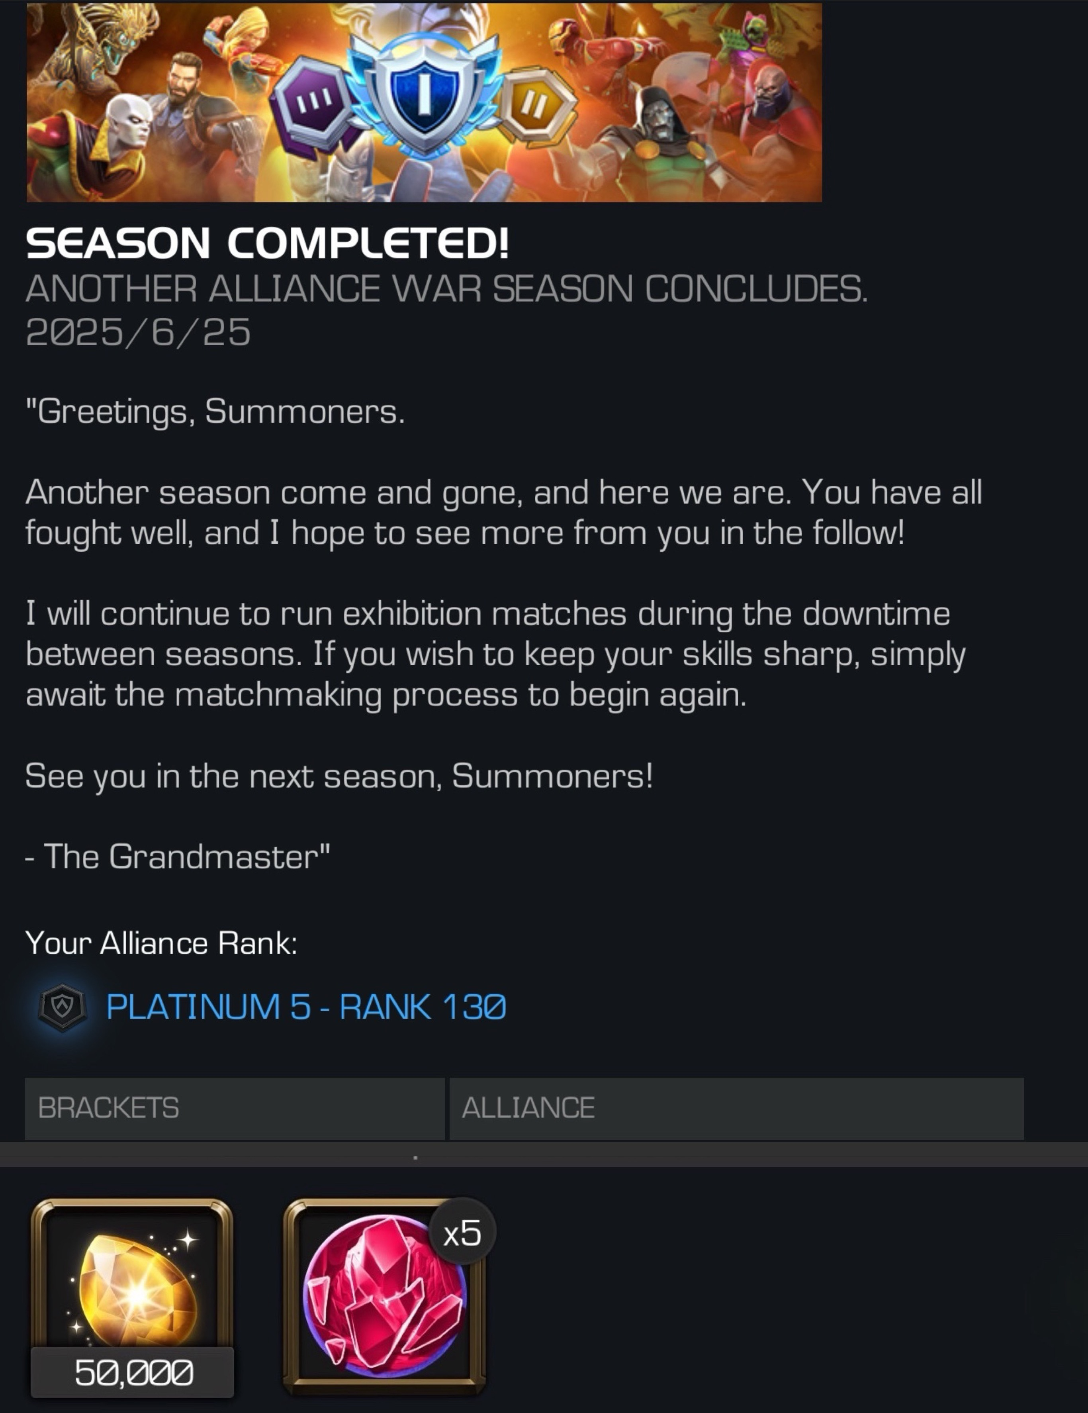This screenshot has width=1088, height=1413.
Task: Click the Your Alliance Rank label
Action: (x=161, y=943)
